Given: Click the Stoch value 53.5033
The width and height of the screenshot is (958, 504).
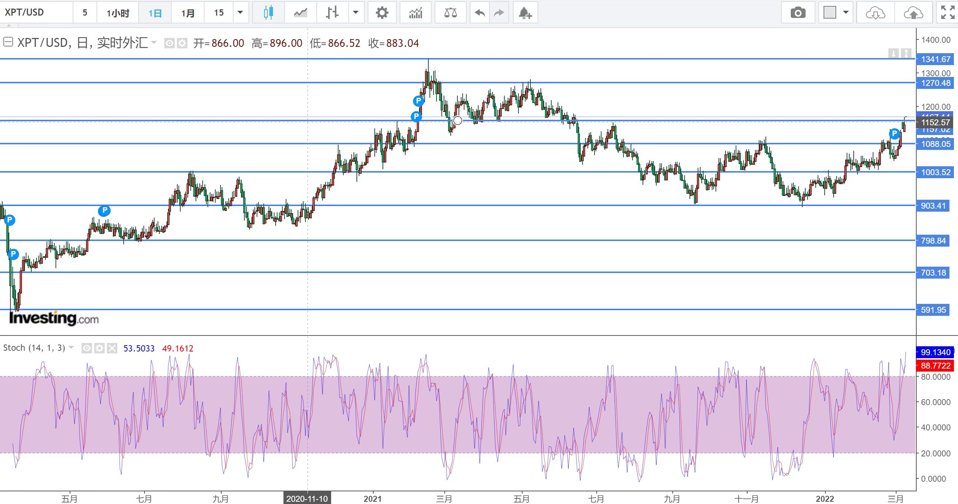Looking at the screenshot, I should [139, 349].
